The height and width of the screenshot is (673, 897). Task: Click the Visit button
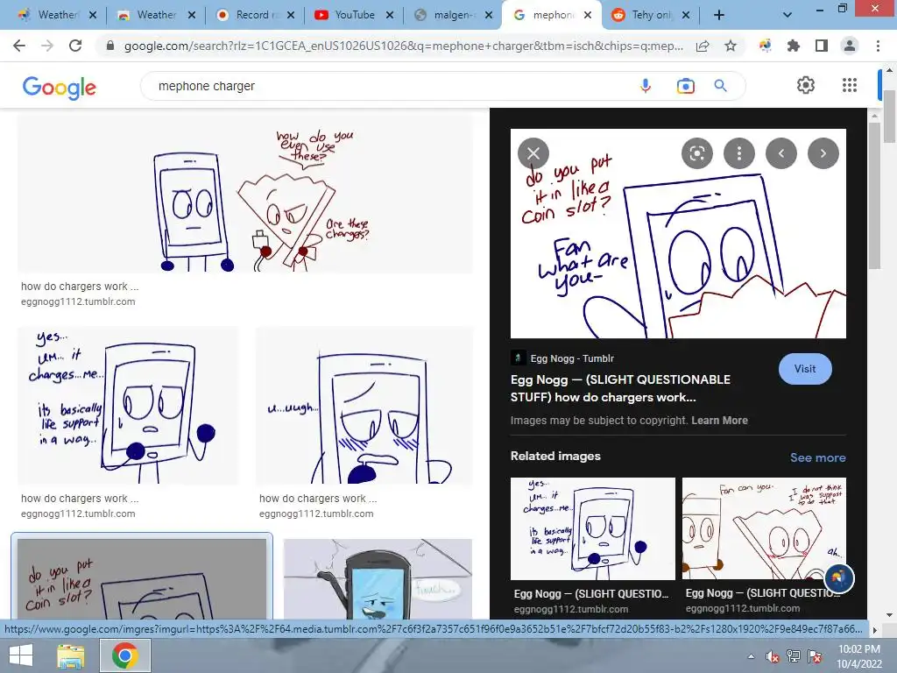(805, 369)
